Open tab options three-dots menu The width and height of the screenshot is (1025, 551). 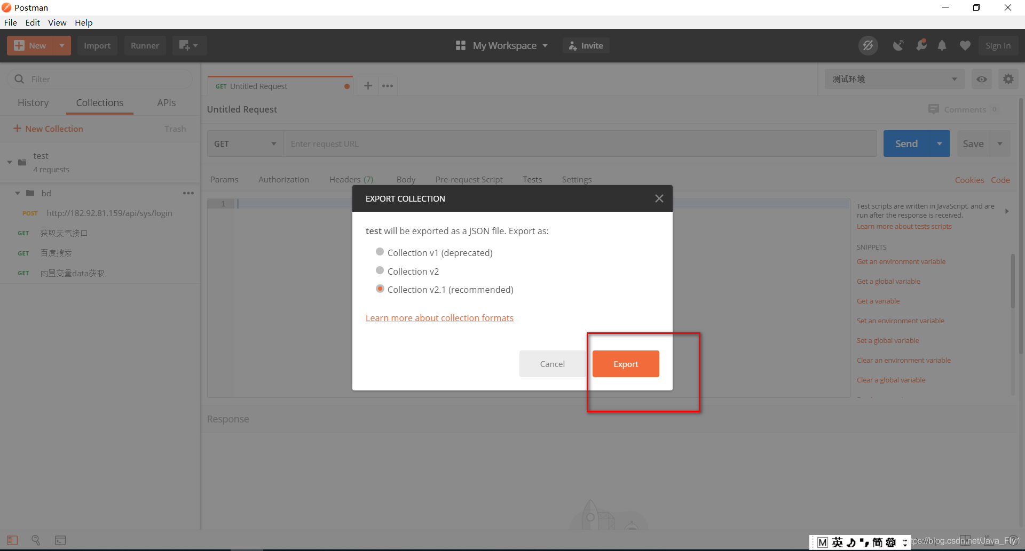pyautogui.click(x=388, y=86)
